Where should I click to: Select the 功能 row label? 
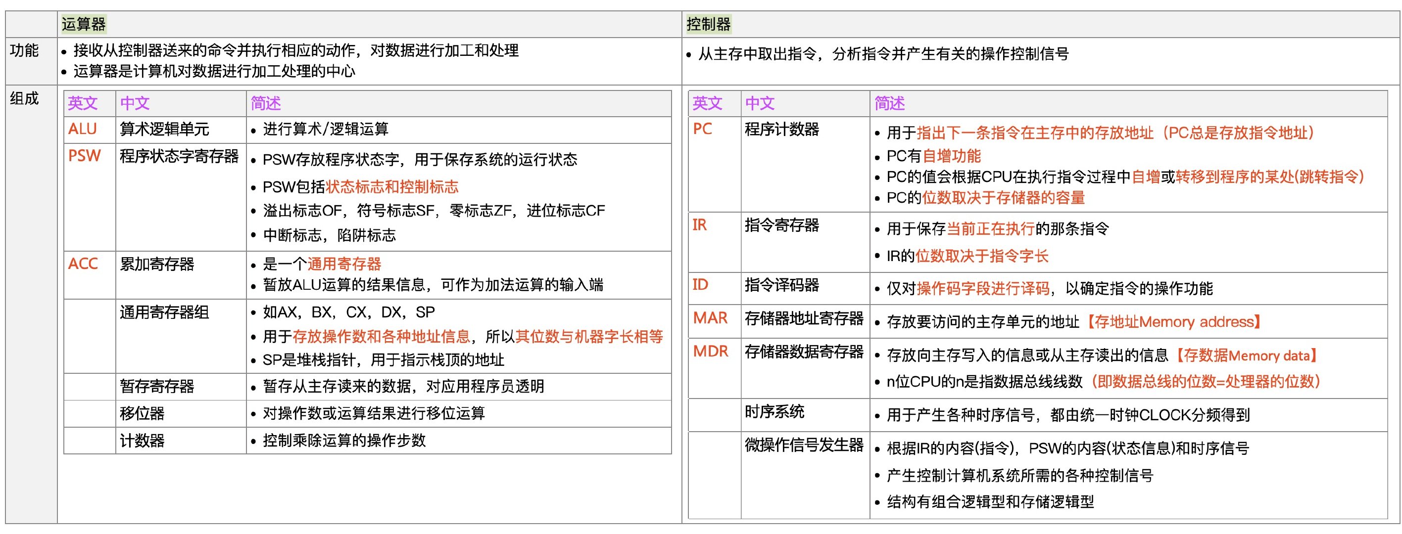tap(26, 50)
